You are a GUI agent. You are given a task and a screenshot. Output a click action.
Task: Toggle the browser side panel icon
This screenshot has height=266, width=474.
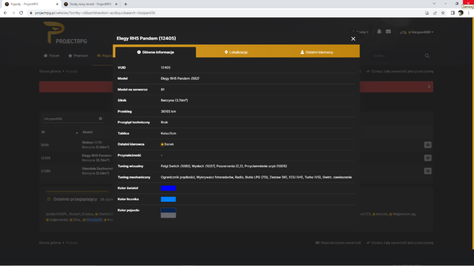point(453,13)
